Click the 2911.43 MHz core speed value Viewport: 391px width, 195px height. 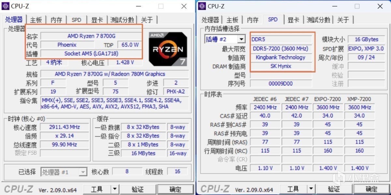click(x=65, y=127)
